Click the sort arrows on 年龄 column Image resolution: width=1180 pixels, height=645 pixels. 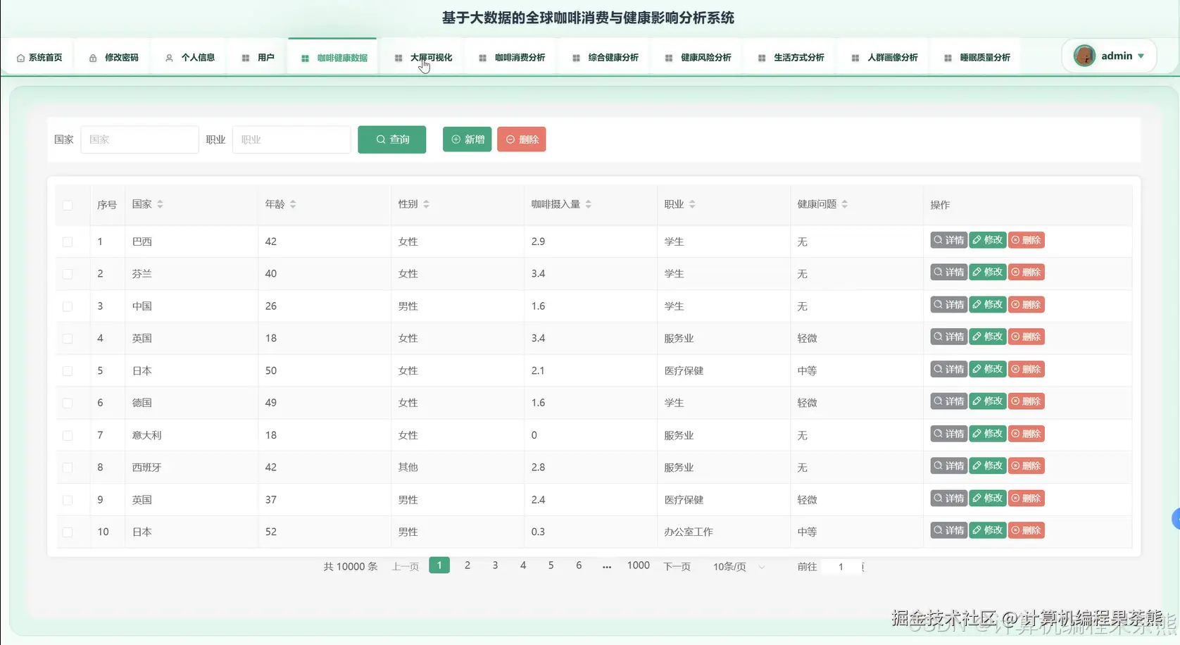(x=294, y=204)
